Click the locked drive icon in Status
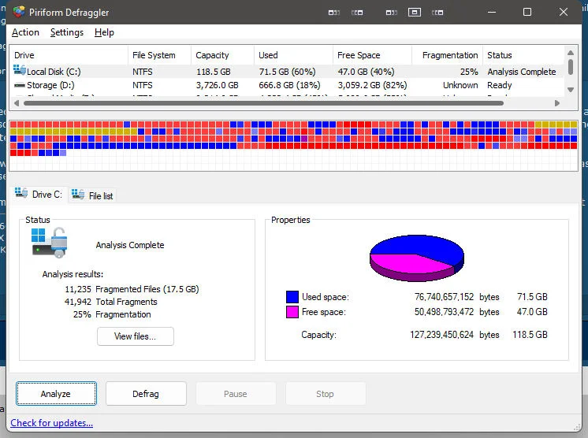The width and height of the screenshot is (588, 438). click(50, 243)
